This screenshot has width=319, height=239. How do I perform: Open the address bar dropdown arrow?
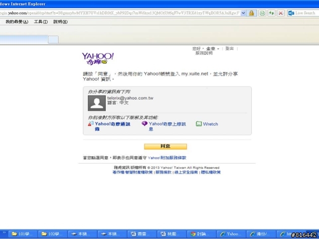(243, 13)
